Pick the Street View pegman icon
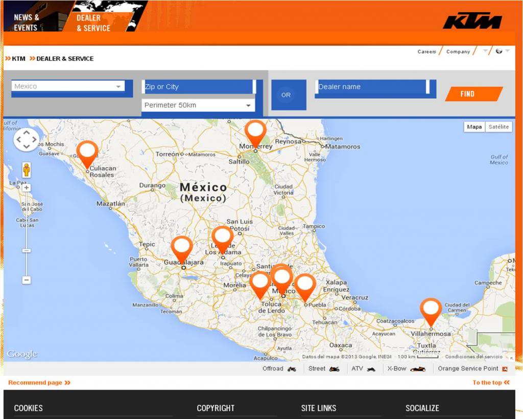Screen dimensions: 523x419 pyautogui.click(x=27, y=170)
